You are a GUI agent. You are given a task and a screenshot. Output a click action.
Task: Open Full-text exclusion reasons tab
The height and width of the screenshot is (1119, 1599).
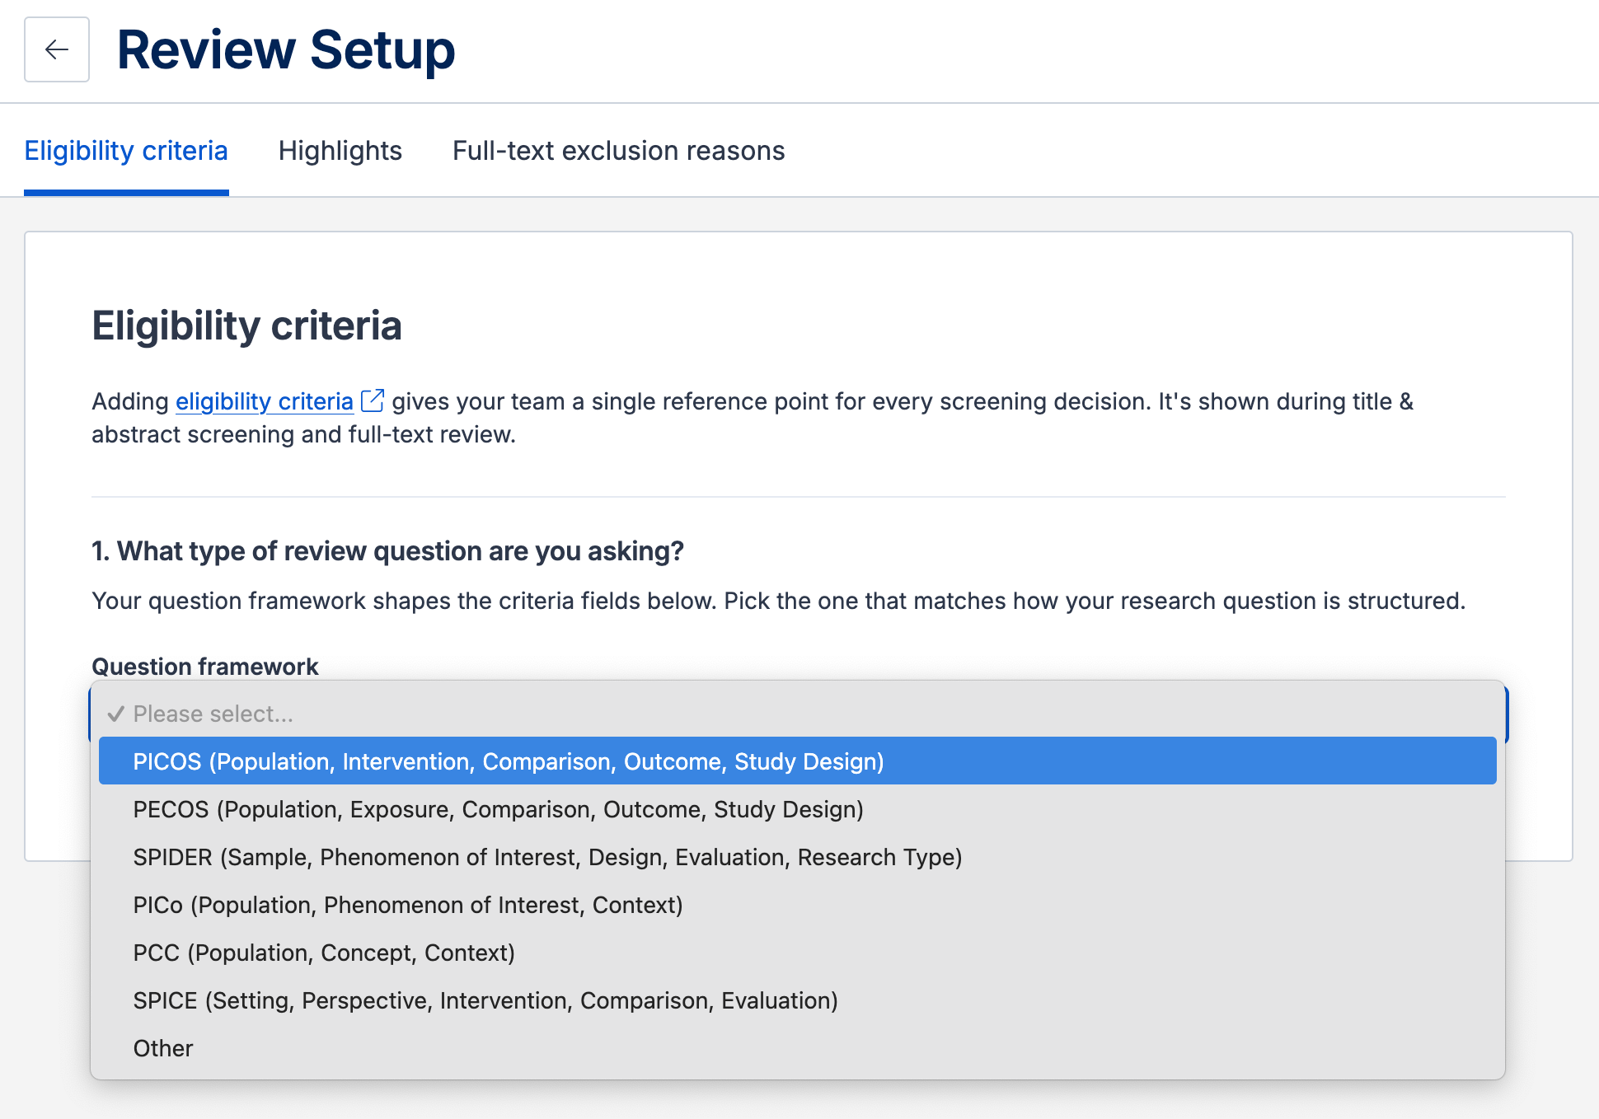(618, 151)
